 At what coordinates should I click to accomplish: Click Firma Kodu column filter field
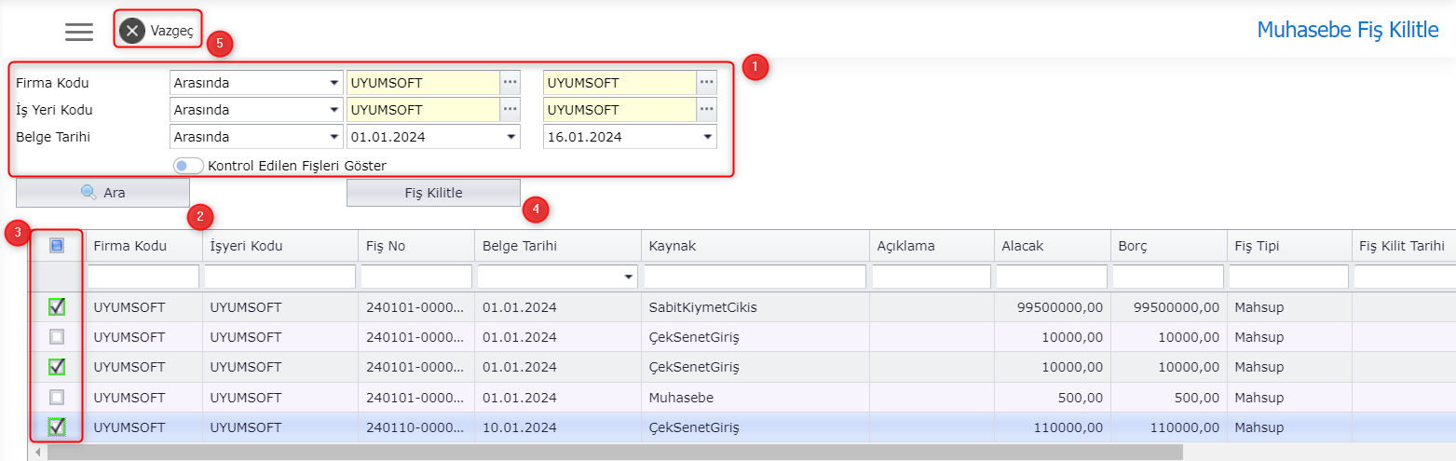[143, 277]
